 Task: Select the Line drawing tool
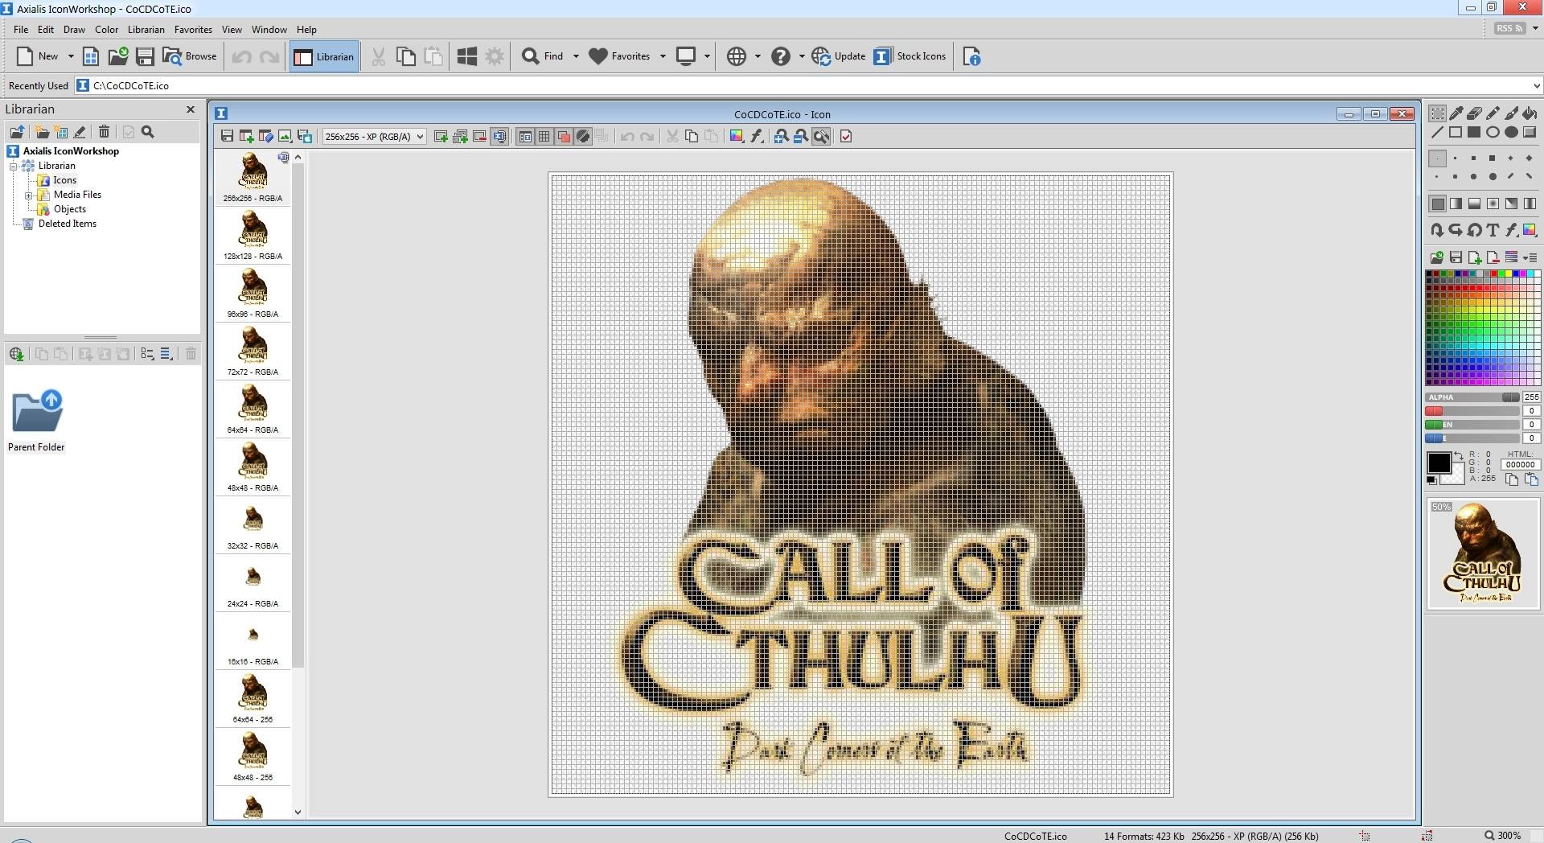[x=1437, y=133]
